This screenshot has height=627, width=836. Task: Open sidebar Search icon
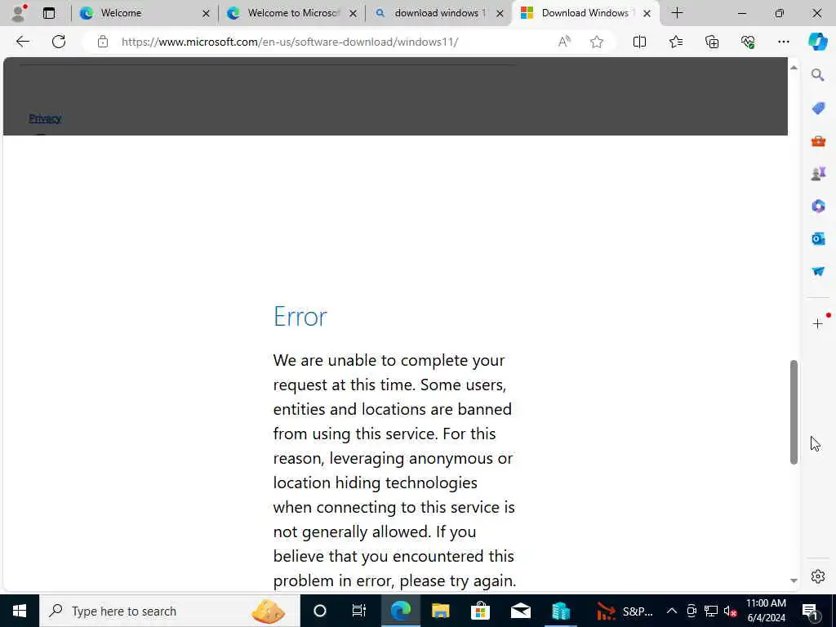click(818, 75)
